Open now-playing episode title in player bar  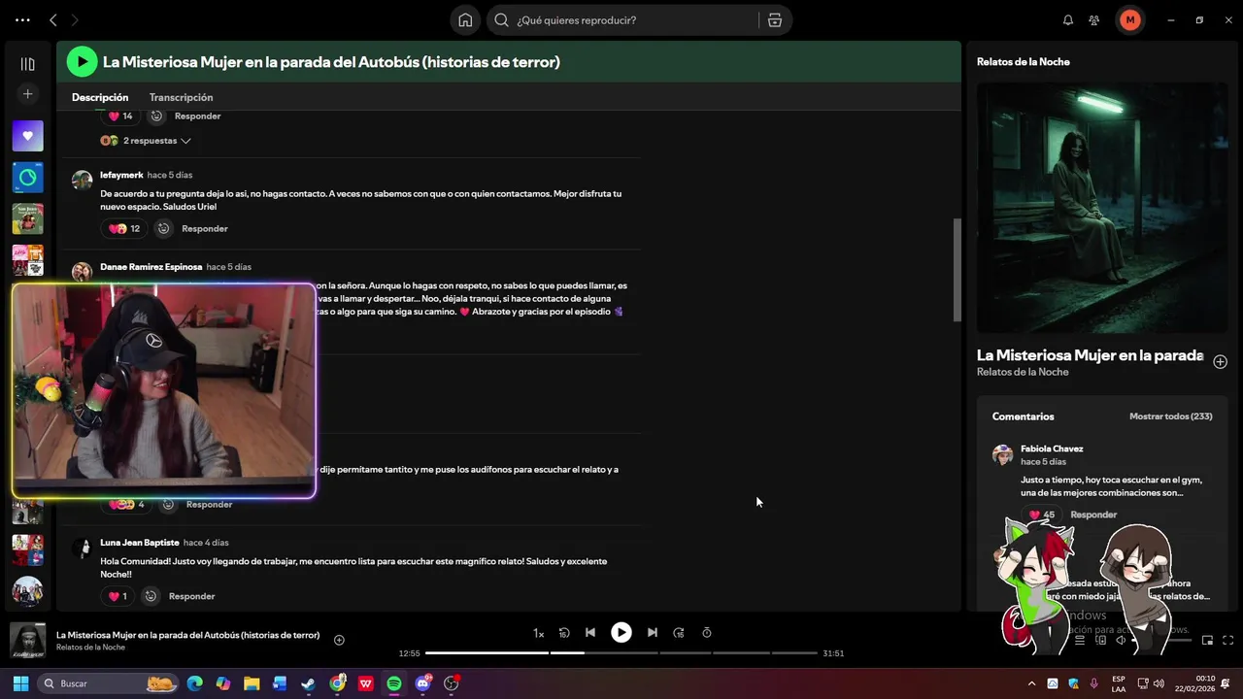(x=187, y=635)
